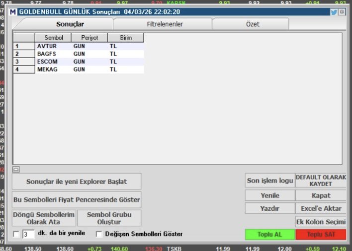352x251 pixels.
Task: Click row number 3 header
Action: 24,62
